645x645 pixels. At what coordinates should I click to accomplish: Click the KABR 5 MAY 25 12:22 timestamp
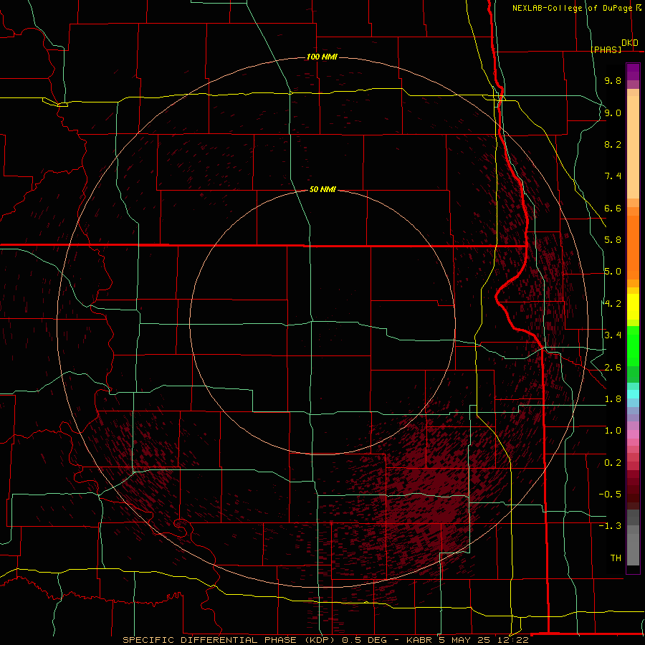[x=467, y=640]
